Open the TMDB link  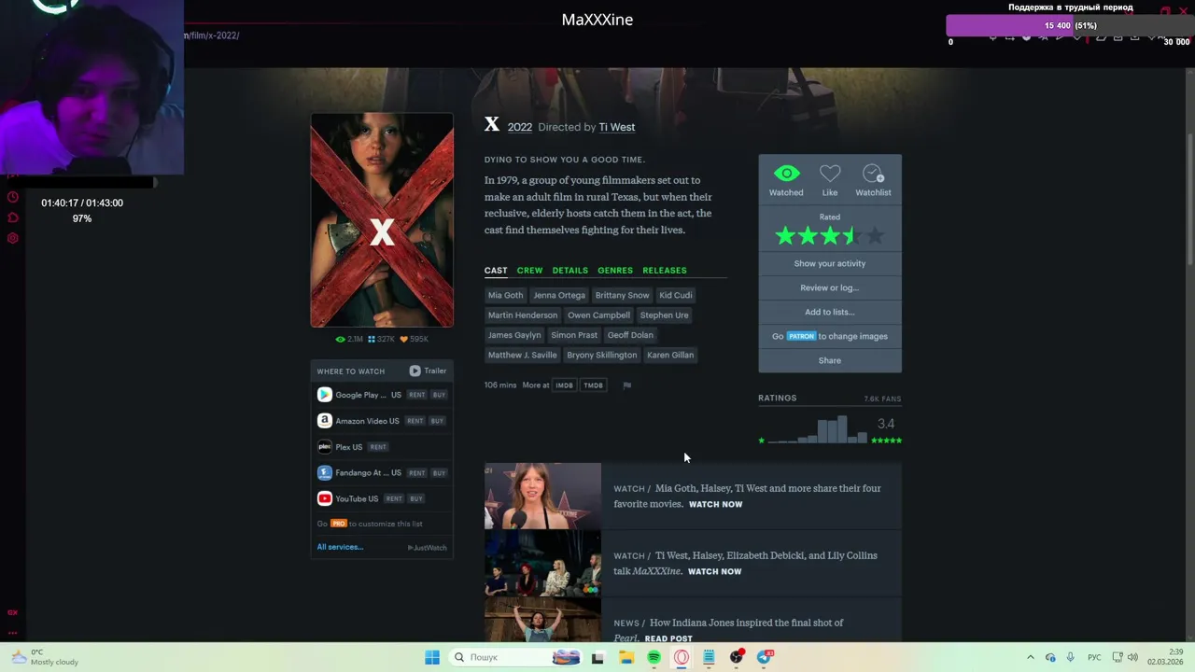tap(593, 385)
